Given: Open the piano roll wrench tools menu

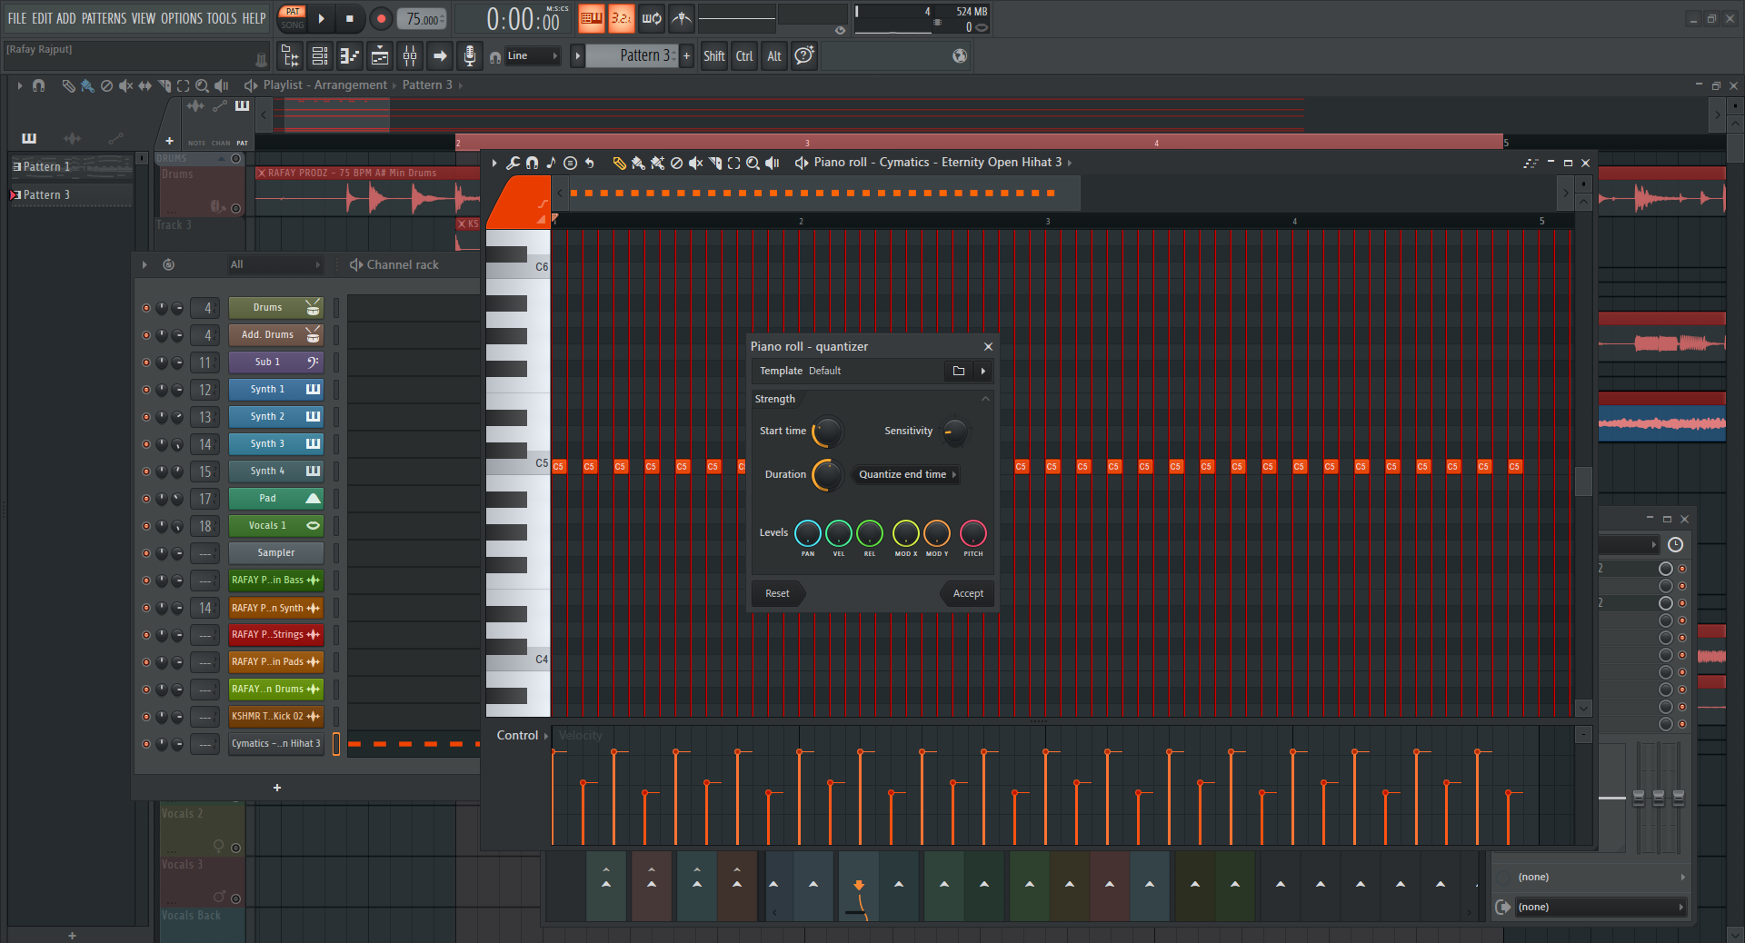Looking at the screenshot, I should 513,164.
